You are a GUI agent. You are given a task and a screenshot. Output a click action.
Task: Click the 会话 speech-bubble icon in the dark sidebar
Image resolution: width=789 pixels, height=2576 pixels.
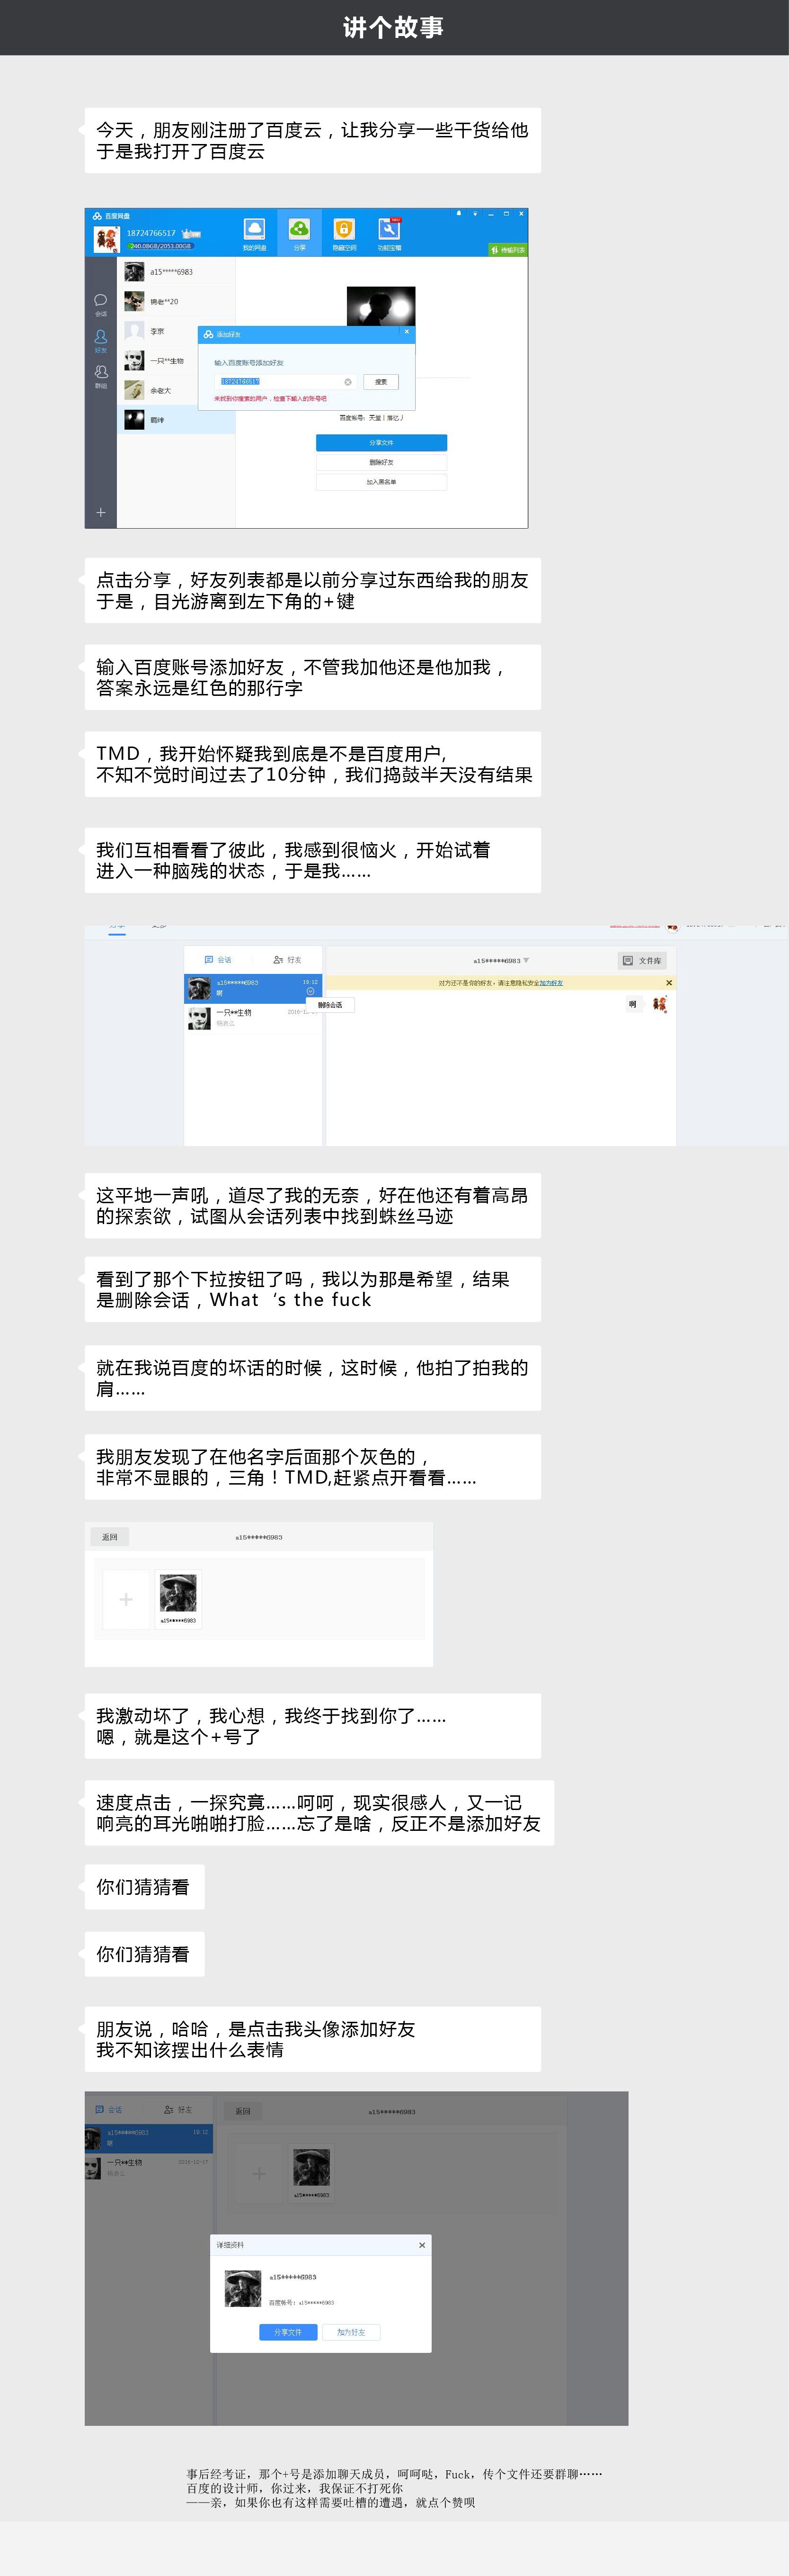101,301
